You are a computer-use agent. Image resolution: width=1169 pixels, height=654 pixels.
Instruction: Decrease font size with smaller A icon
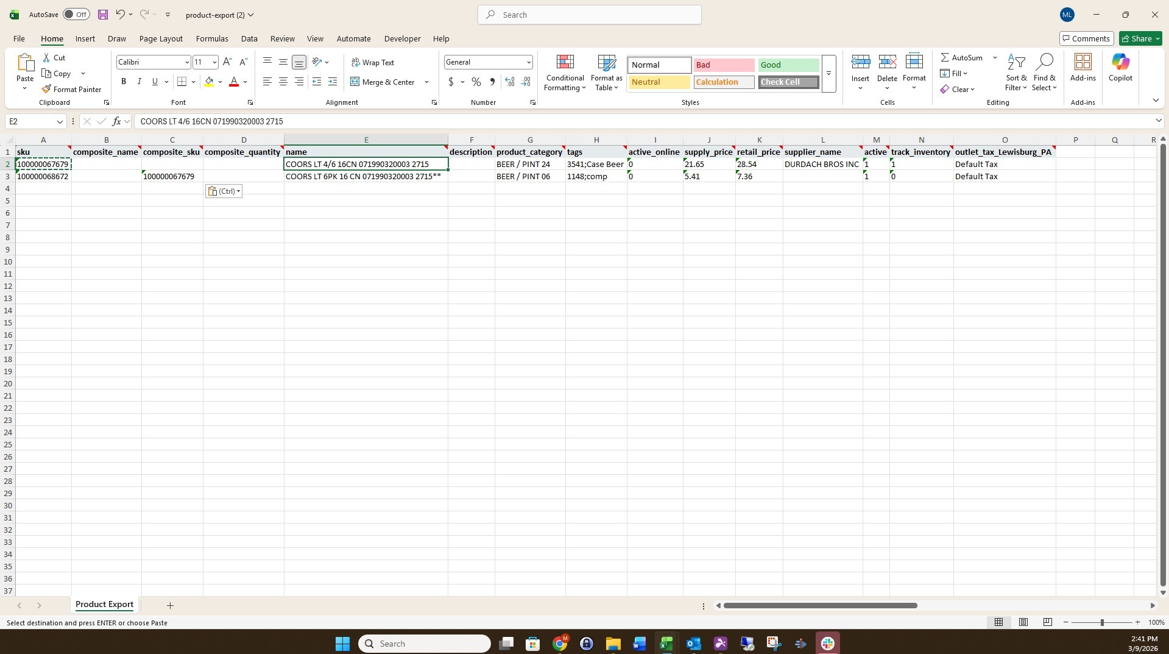click(x=243, y=62)
